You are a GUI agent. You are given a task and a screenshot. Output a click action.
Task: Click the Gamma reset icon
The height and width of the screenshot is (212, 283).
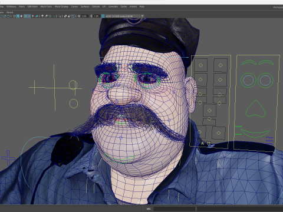click(91, 16)
